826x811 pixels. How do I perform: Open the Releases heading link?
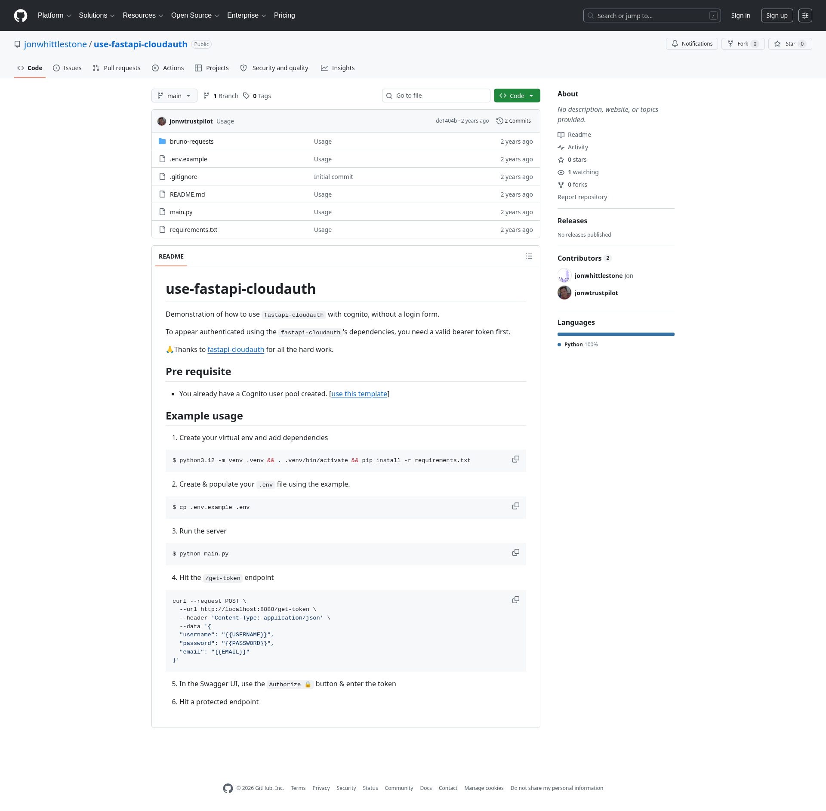(x=572, y=221)
